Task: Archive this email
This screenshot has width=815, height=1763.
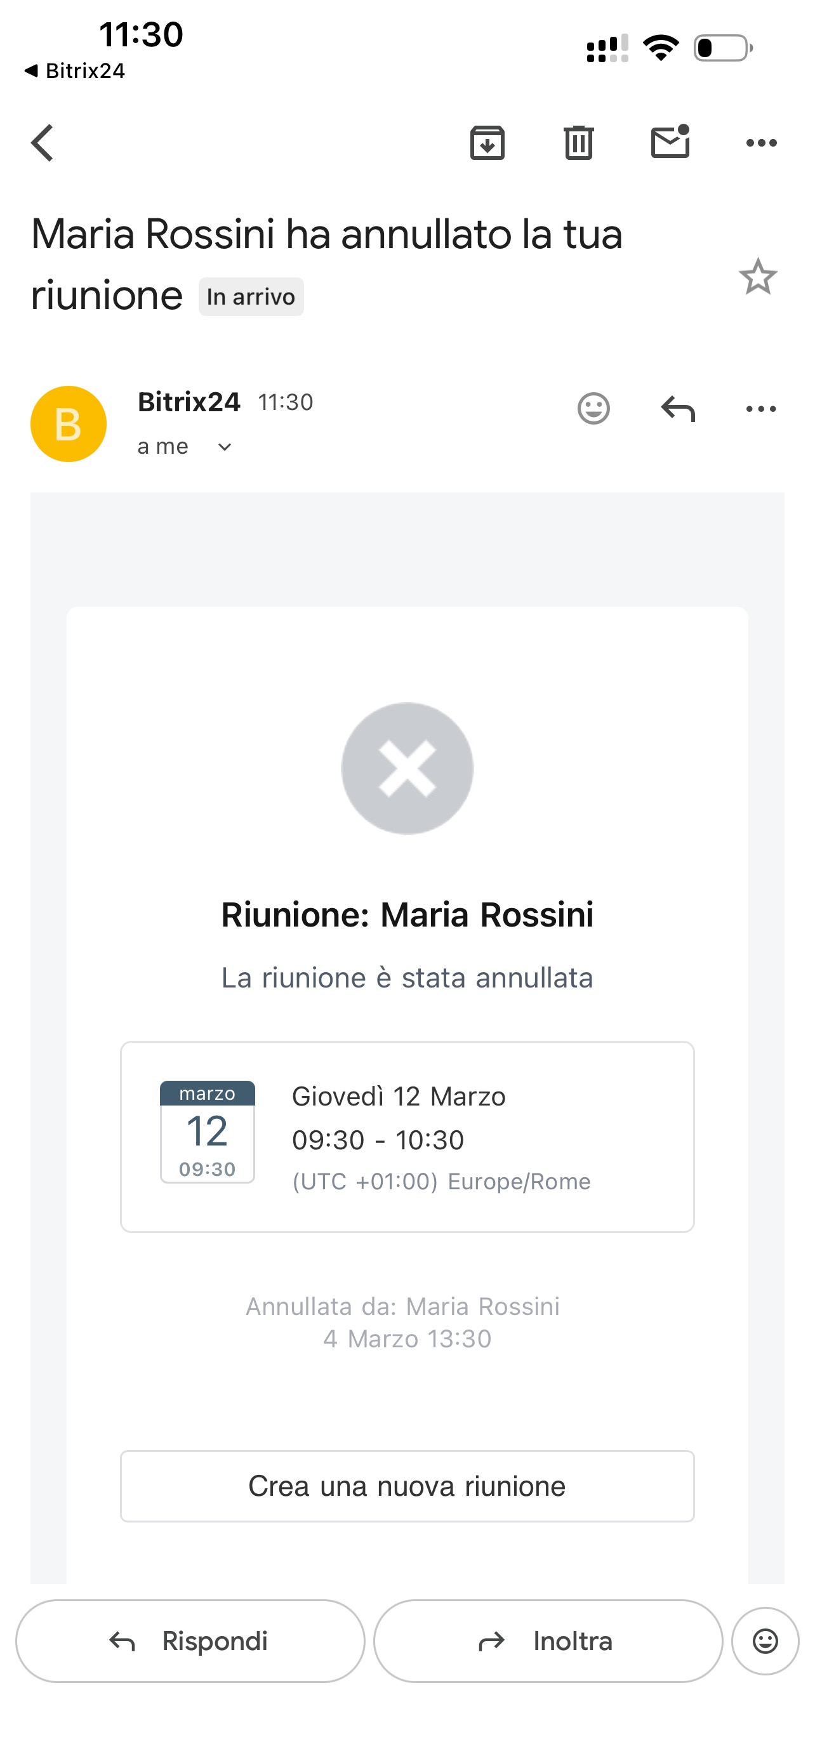Action: point(487,143)
